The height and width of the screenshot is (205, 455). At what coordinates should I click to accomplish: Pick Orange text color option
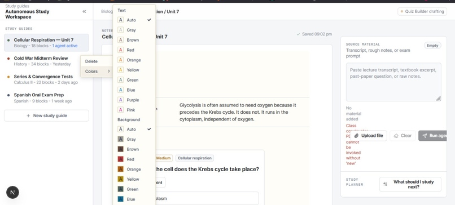point(134,60)
